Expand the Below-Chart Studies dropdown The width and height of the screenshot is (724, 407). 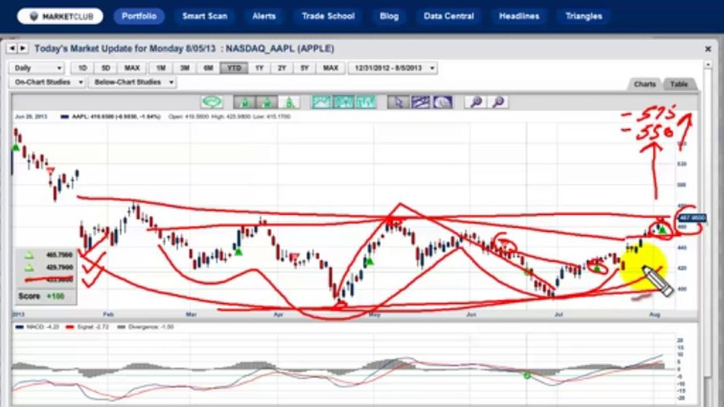coord(132,82)
